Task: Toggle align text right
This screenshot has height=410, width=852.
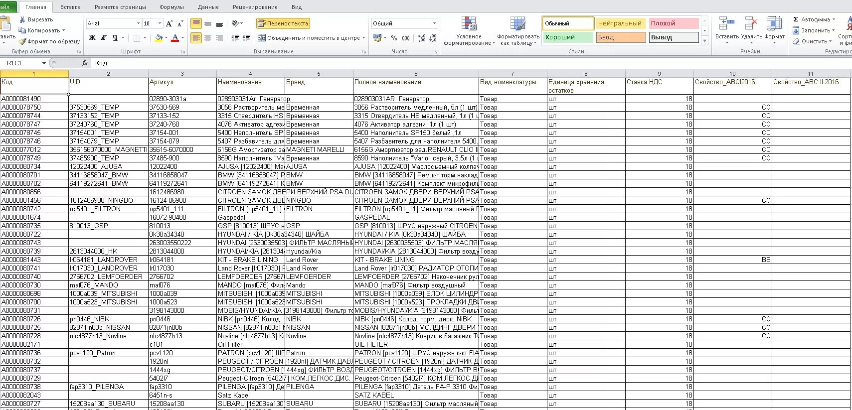Action: [219, 38]
